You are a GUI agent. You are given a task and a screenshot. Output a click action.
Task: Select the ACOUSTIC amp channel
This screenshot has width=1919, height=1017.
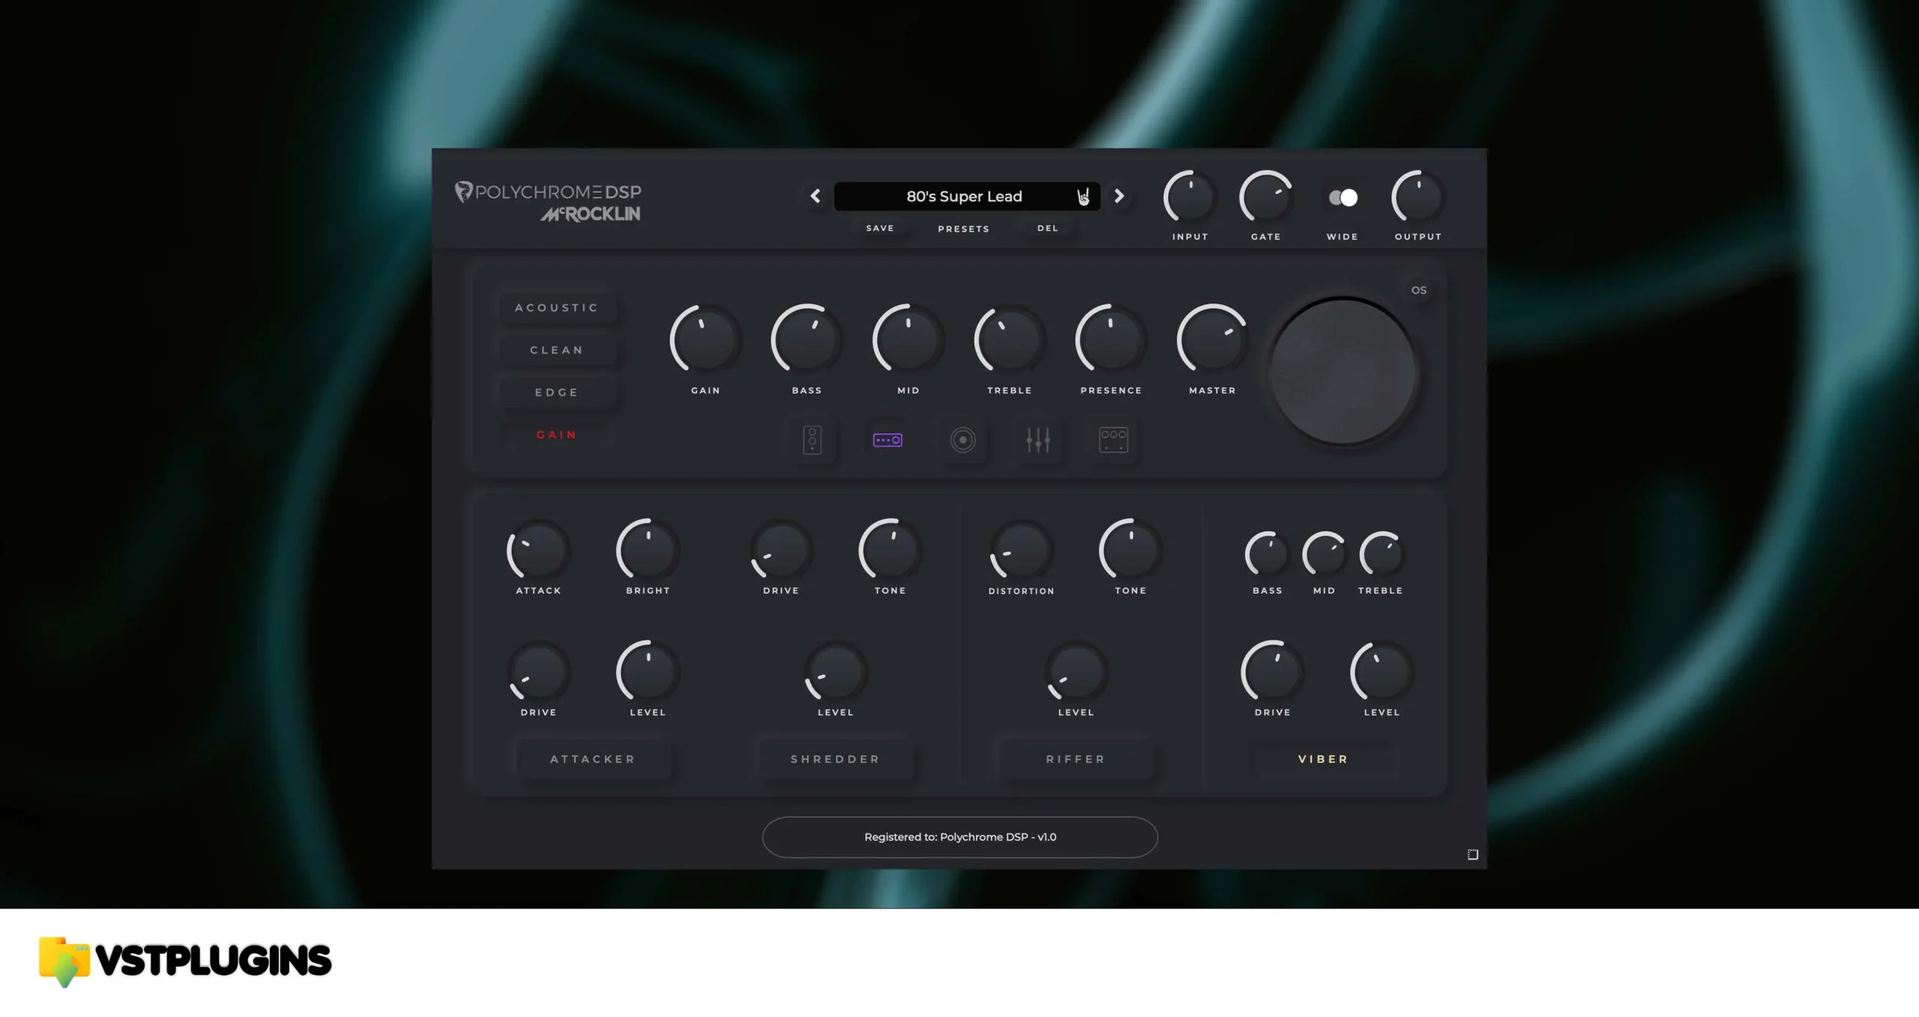557,308
